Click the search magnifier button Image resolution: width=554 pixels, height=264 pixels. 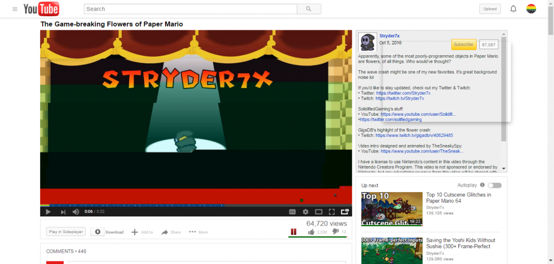click(x=309, y=9)
